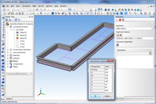This screenshot has width=156, height=104.
Task: Select the Pan (move view) tool
Action: coord(95,13)
